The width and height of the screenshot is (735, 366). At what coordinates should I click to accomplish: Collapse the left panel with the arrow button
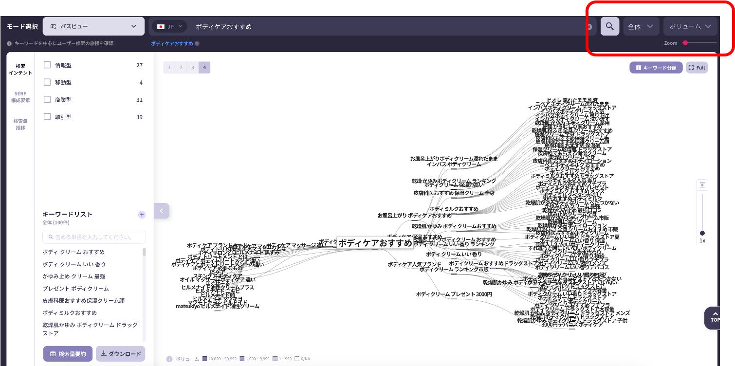pyautogui.click(x=161, y=211)
